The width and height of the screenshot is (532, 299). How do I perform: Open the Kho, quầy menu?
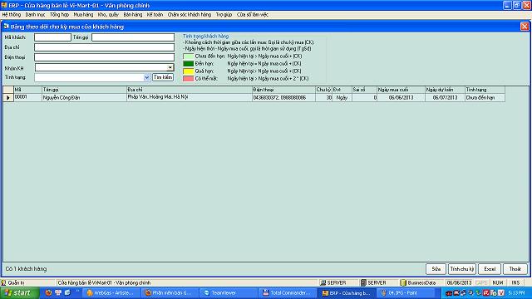click(108, 15)
